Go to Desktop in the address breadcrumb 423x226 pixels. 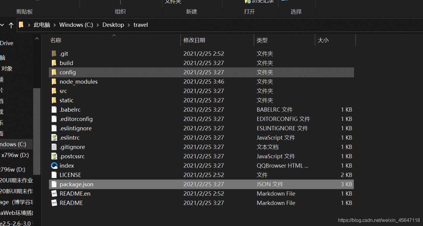(x=113, y=25)
